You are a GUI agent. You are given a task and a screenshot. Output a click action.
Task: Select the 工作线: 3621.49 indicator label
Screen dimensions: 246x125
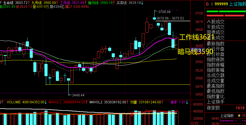pyautogui.click(x=72, y=3)
